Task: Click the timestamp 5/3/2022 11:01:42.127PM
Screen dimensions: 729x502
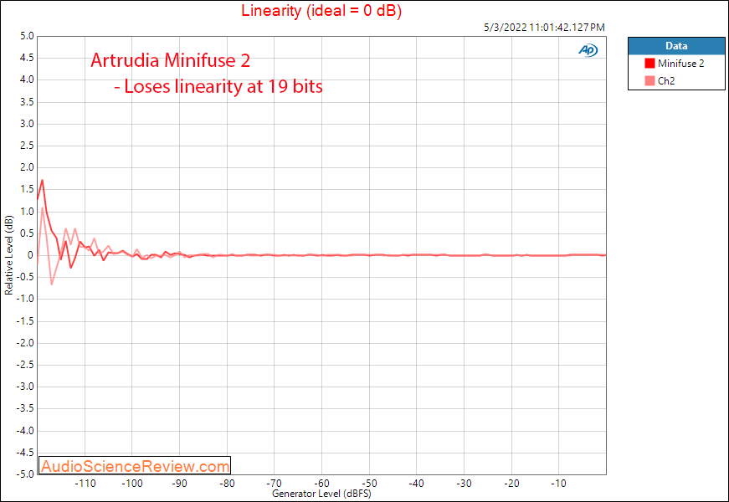Action: coord(544,28)
